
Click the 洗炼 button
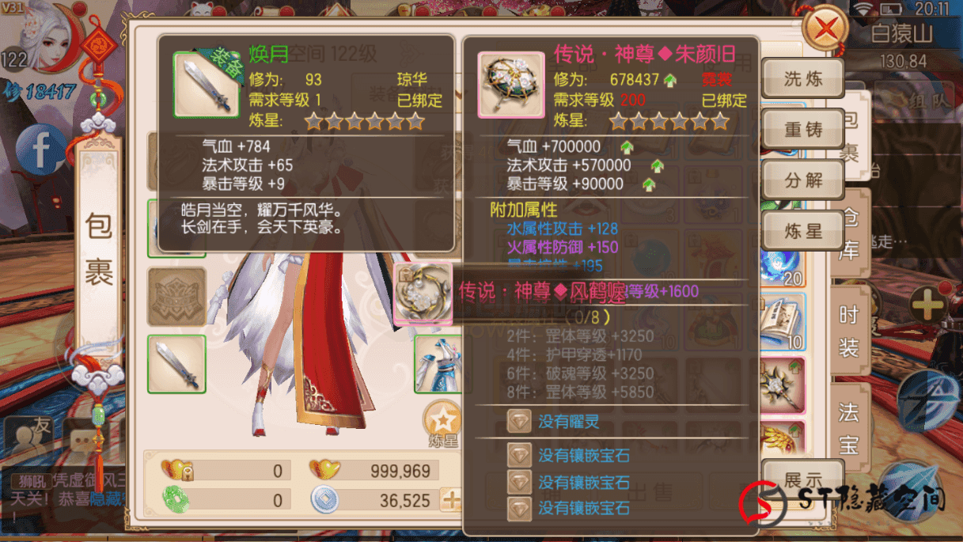pos(803,78)
